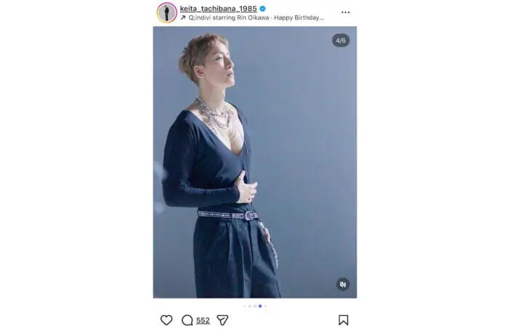Jump to the active fourth carousel dot
Viewport: 510px width, 329px height.
(260, 306)
